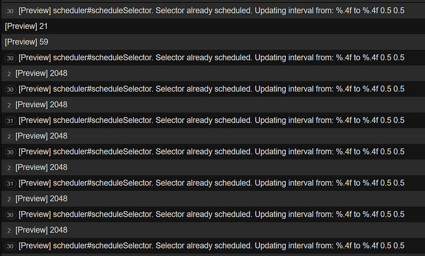The width and height of the screenshot is (425, 256).
Task: Select the "[Preview] 59" log message
Action: click(x=26, y=42)
